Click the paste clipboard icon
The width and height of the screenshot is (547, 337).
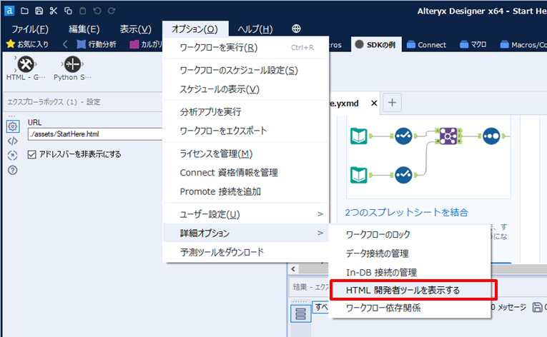83,11
